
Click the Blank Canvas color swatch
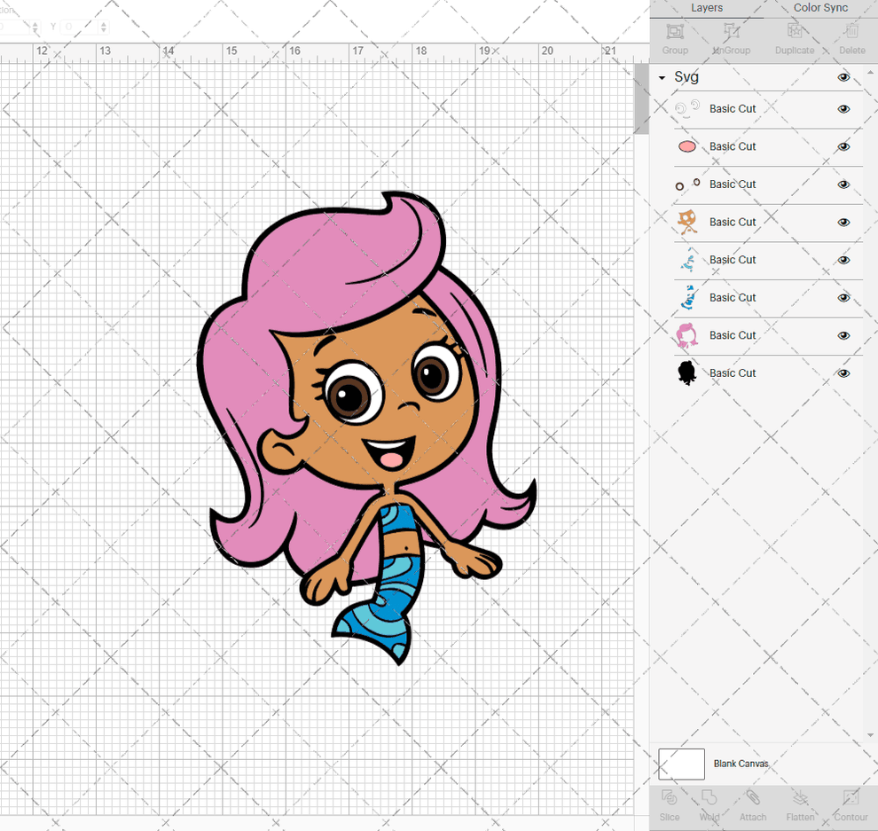pyautogui.click(x=681, y=764)
